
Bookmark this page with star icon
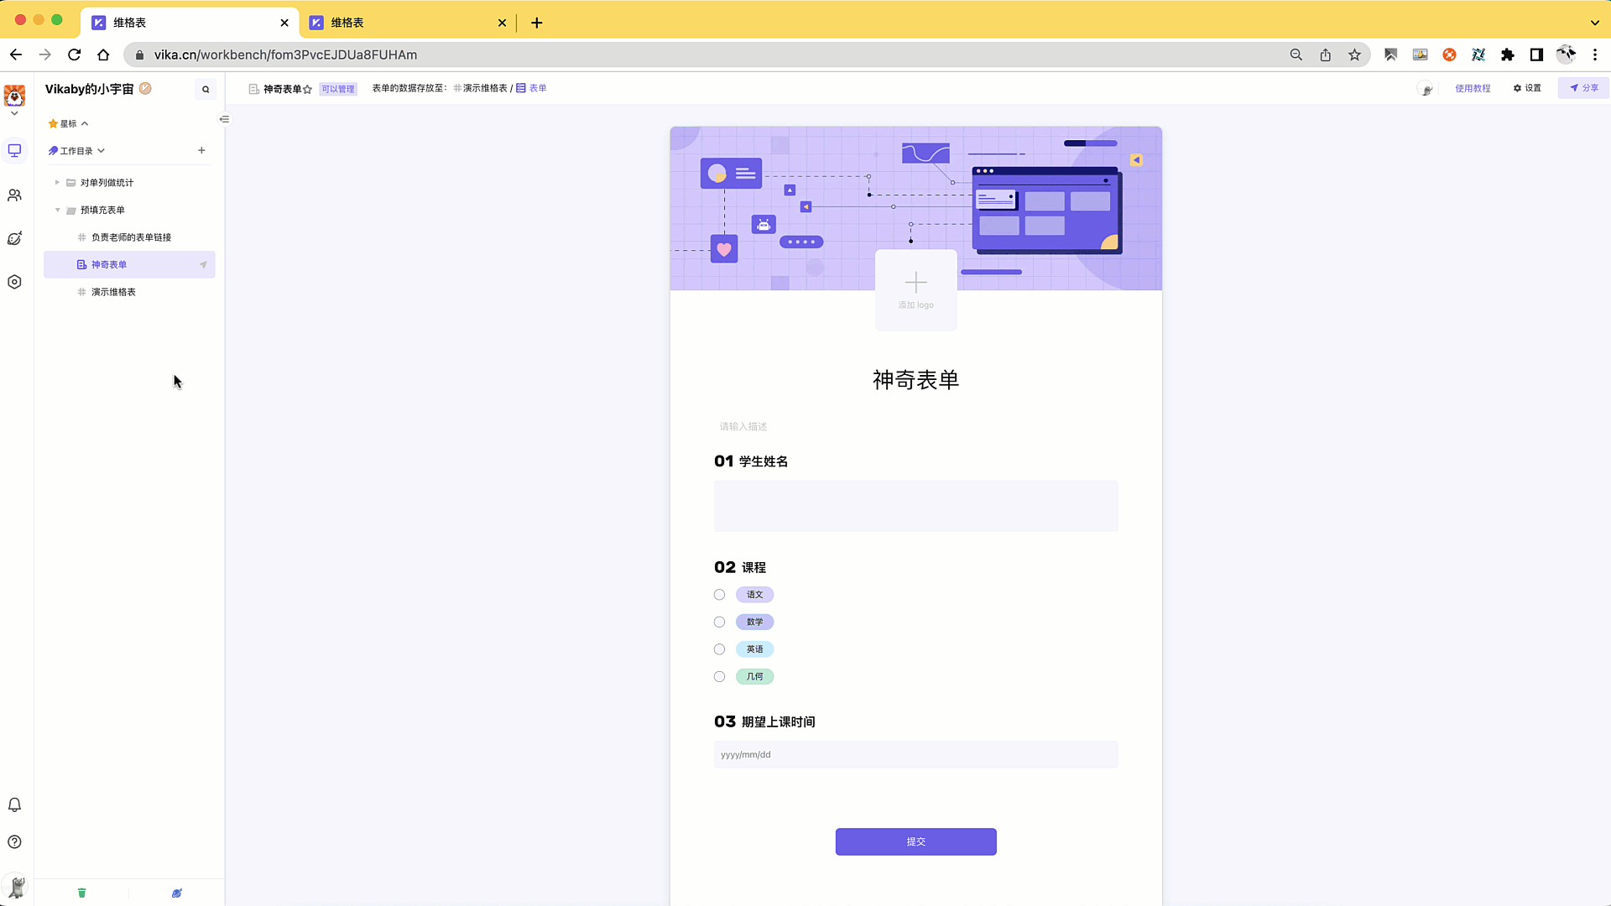click(1354, 55)
